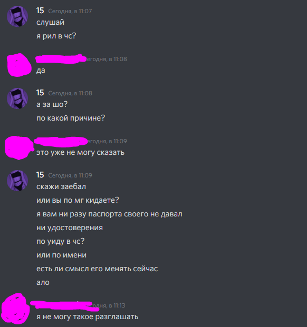307x327 pixels.
Task: Open username "15" above the message "слушай"
Action: [40, 11]
